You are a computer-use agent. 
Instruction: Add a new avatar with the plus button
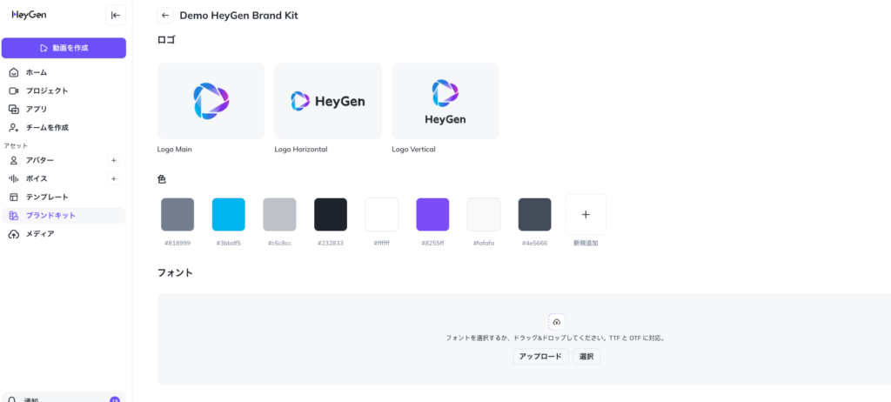(x=114, y=160)
